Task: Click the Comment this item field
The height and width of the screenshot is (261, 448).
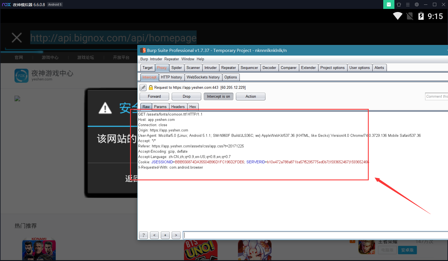Action: (x=437, y=96)
